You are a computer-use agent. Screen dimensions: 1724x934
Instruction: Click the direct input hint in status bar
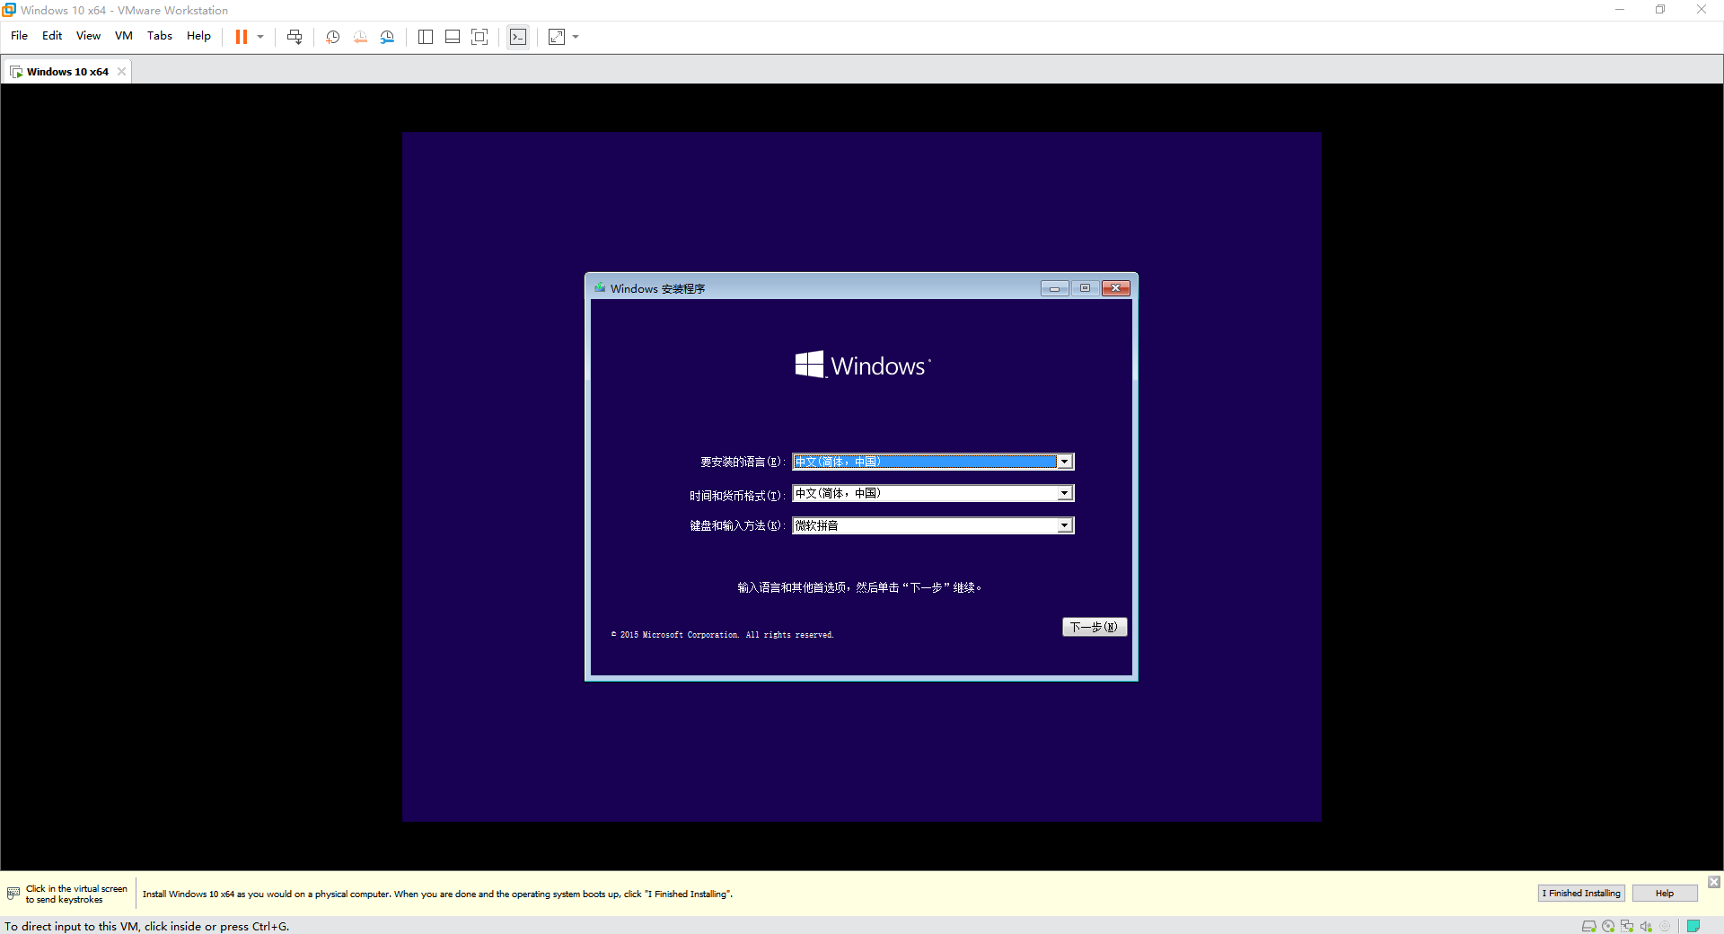point(146,926)
